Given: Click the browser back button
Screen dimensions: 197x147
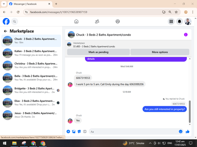Looking at the screenshot, I should pos(4,12).
